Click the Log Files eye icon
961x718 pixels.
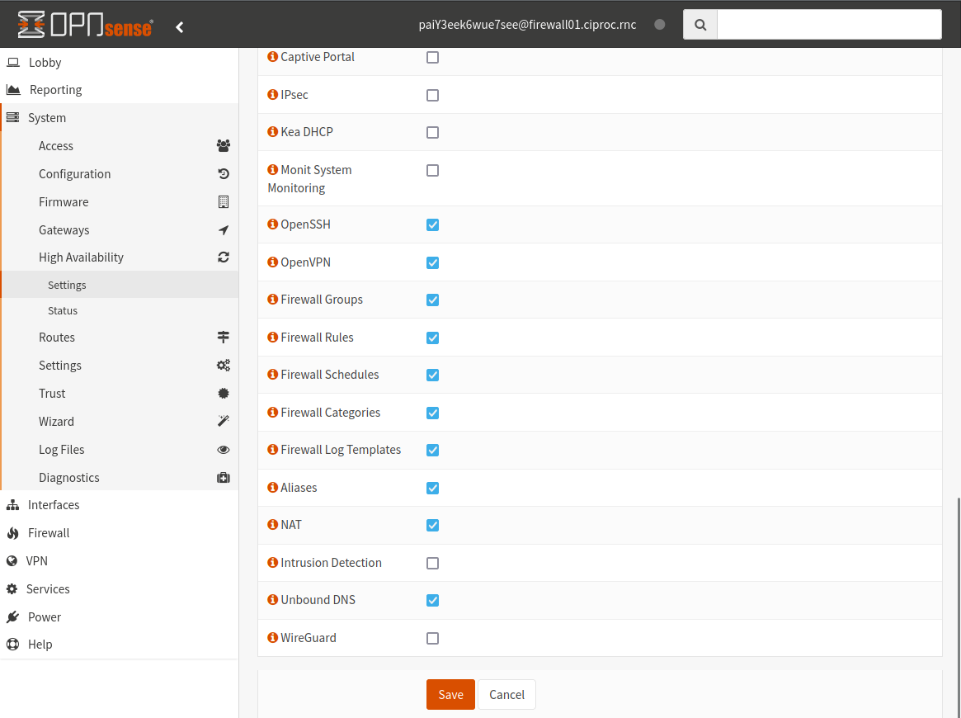223,449
